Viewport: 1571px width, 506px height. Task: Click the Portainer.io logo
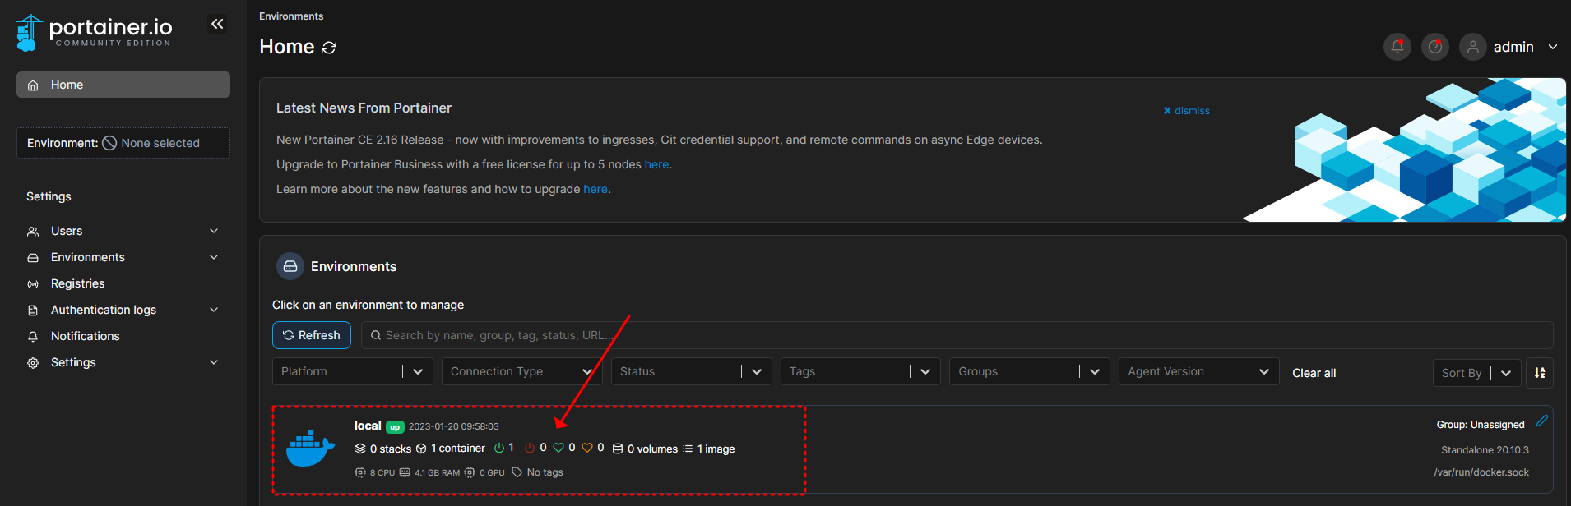click(x=94, y=33)
